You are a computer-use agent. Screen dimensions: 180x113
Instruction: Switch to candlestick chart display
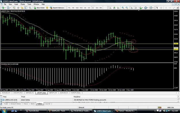click(x=114, y=8)
